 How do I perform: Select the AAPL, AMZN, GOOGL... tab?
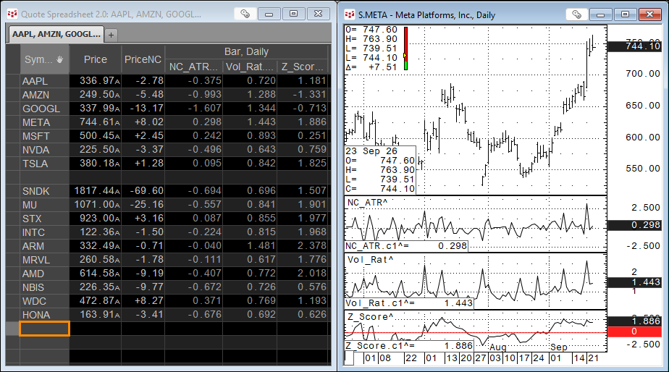click(56, 34)
